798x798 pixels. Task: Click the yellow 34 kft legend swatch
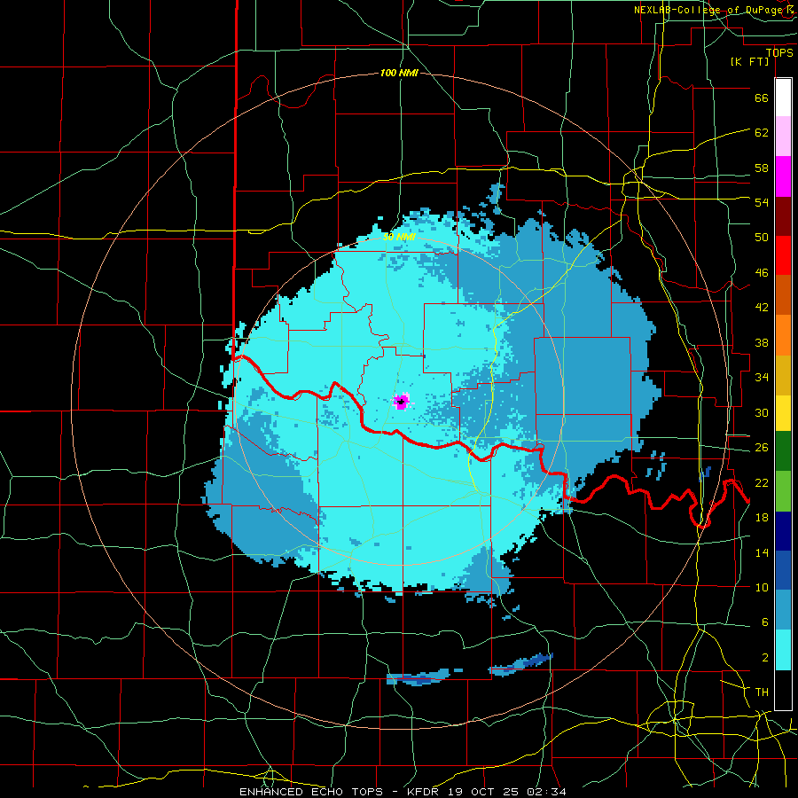pos(783,412)
